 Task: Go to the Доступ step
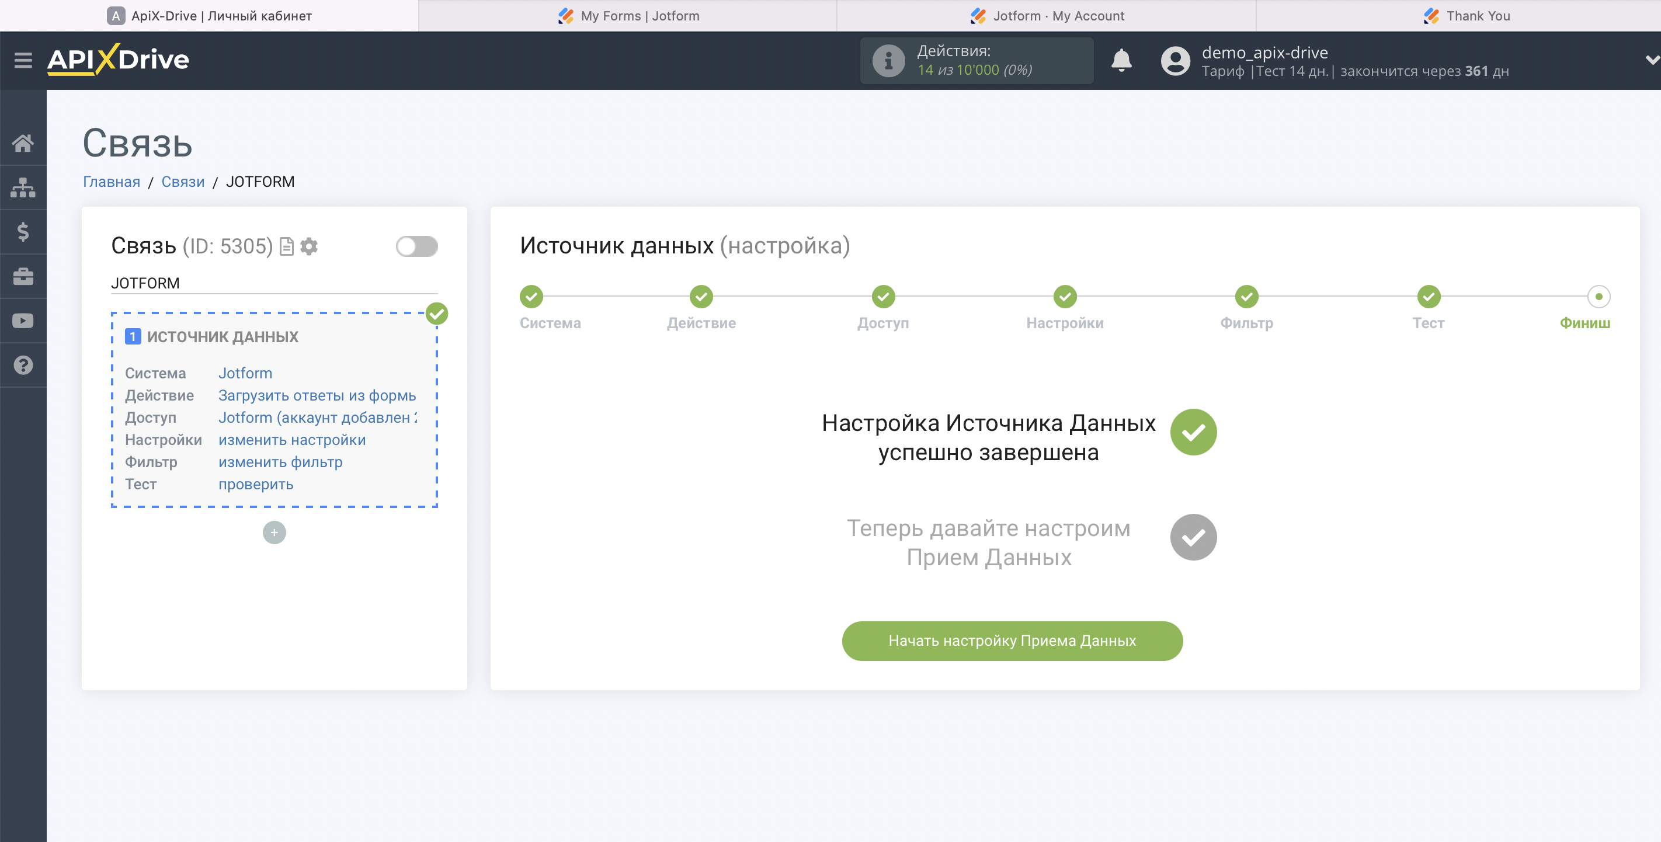tap(884, 297)
